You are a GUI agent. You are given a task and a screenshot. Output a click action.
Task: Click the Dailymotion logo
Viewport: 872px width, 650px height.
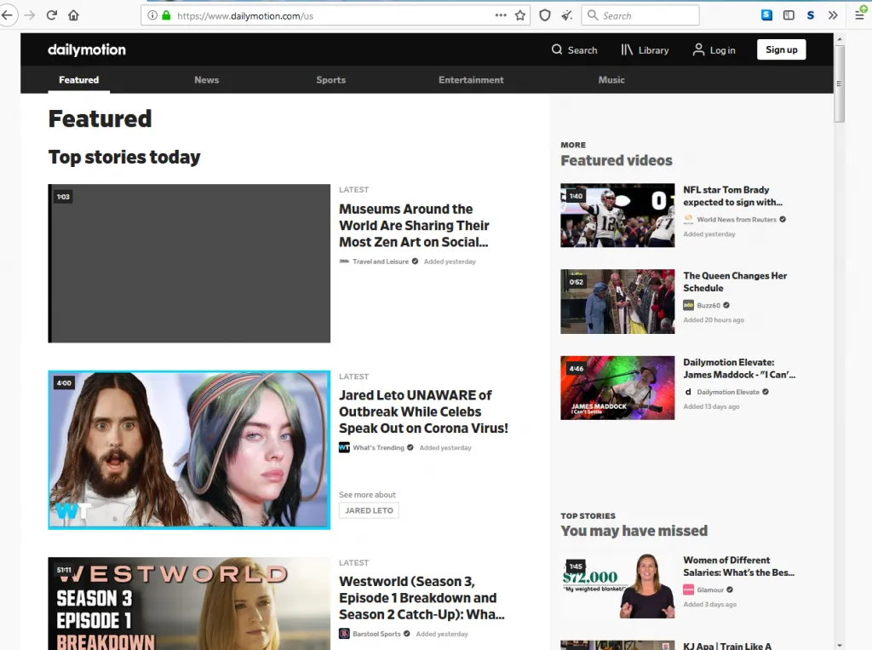[87, 49]
